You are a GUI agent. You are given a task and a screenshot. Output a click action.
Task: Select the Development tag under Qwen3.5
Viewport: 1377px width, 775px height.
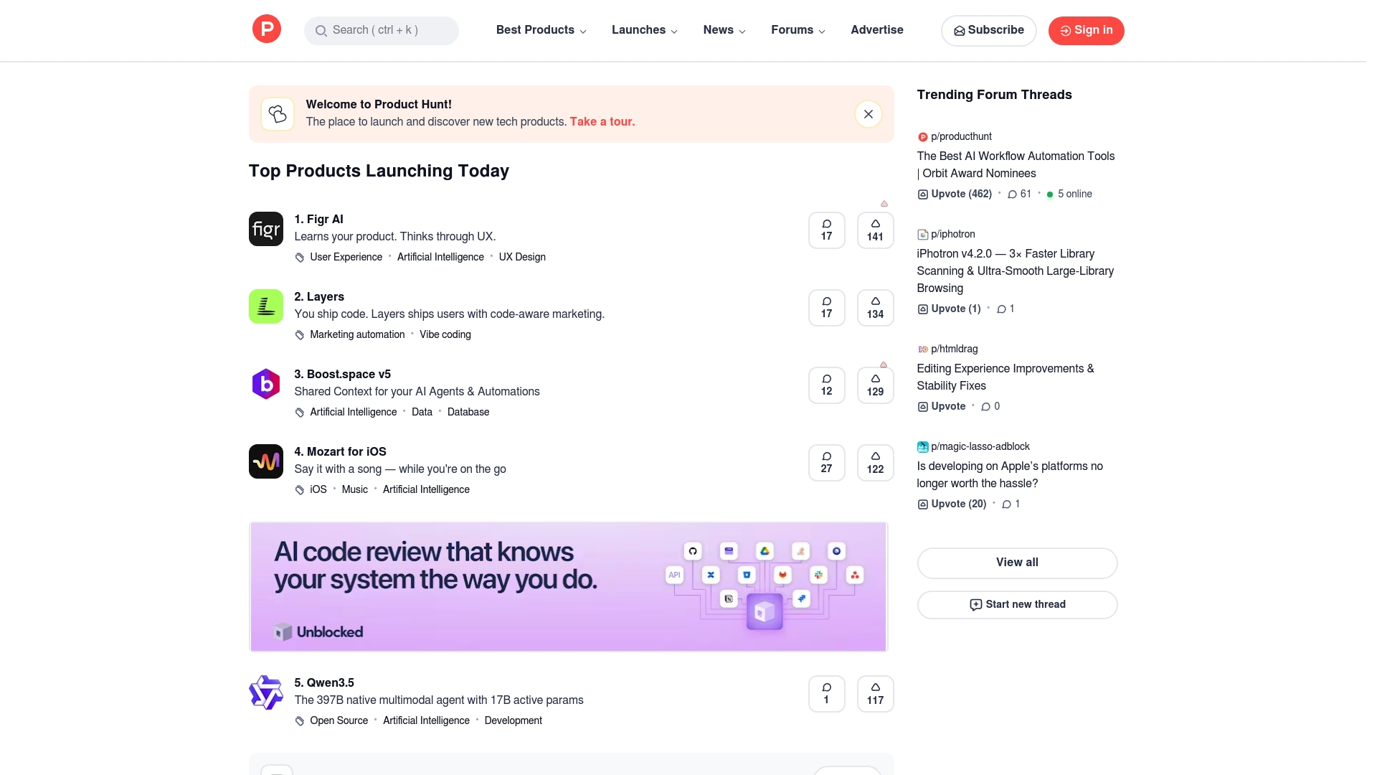[x=514, y=720]
